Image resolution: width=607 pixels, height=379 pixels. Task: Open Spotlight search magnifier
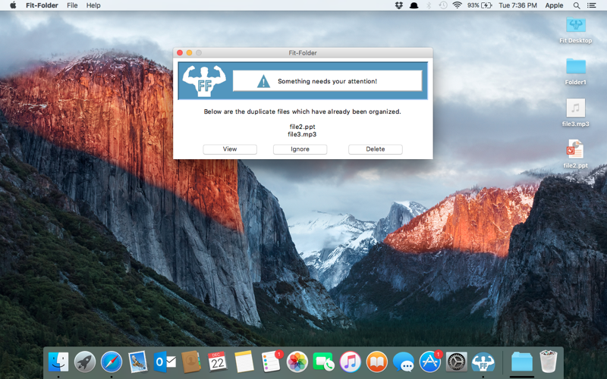click(x=577, y=5)
